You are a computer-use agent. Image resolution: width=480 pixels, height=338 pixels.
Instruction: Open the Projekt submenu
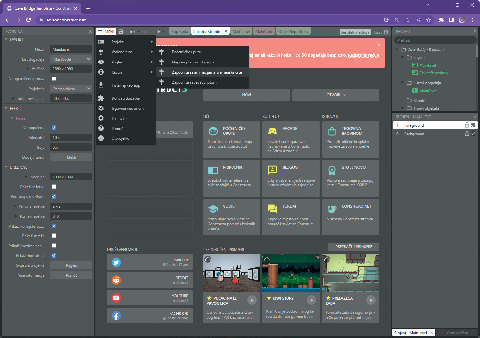tap(126, 42)
